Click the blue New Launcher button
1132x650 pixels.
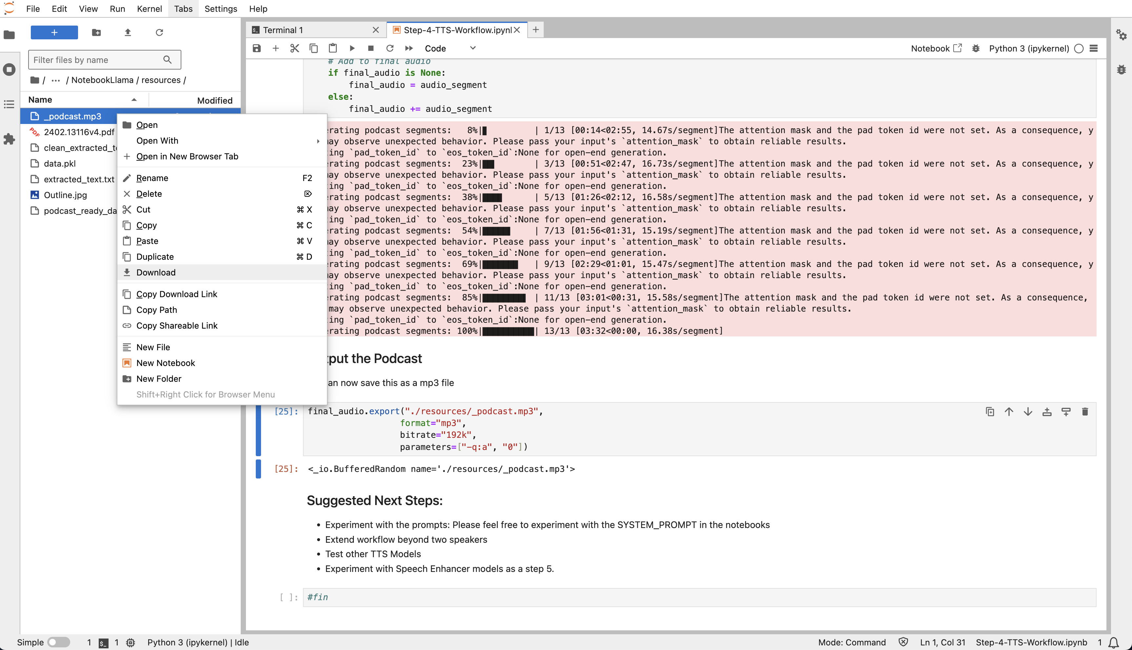[x=54, y=32]
